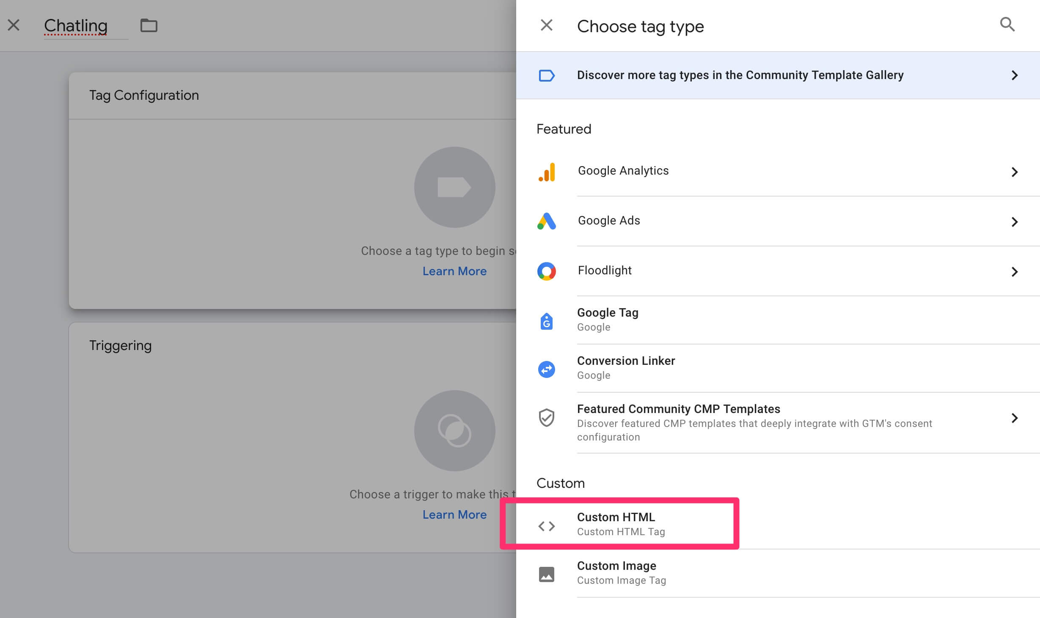
Task: Select Custom Image tag type
Action: coord(778,573)
